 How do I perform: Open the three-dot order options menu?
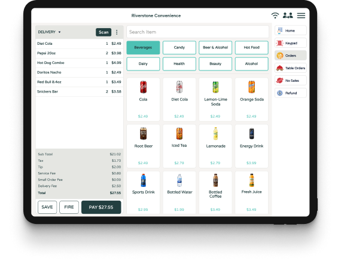pyautogui.click(x=117, y=32)
